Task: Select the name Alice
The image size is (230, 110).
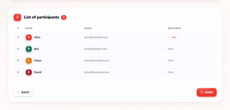Action: click(x=37, y=37)
